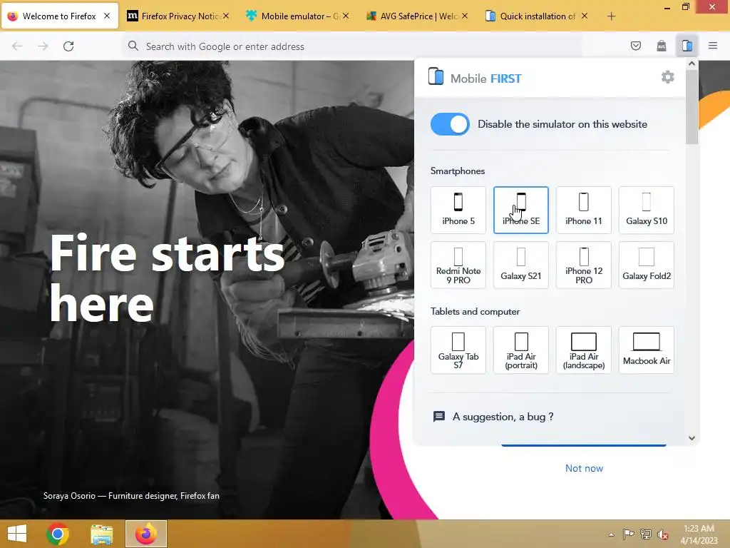Click the popup scrollbar down arrow
Viewport: 730px width, 548px height.
(692, 438)
